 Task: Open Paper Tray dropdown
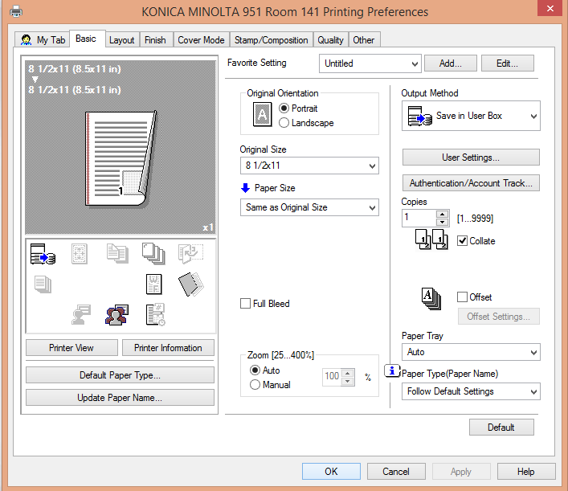471,352
